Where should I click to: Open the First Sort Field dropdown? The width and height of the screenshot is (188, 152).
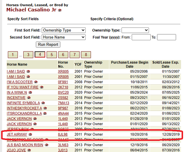pos(64,30)
